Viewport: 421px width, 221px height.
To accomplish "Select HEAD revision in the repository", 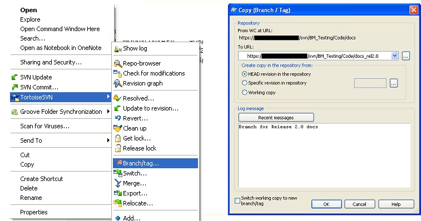I will click(x=244, y=74).
